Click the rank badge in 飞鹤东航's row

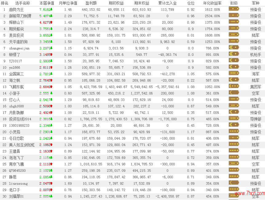click(x=234, y=87)
